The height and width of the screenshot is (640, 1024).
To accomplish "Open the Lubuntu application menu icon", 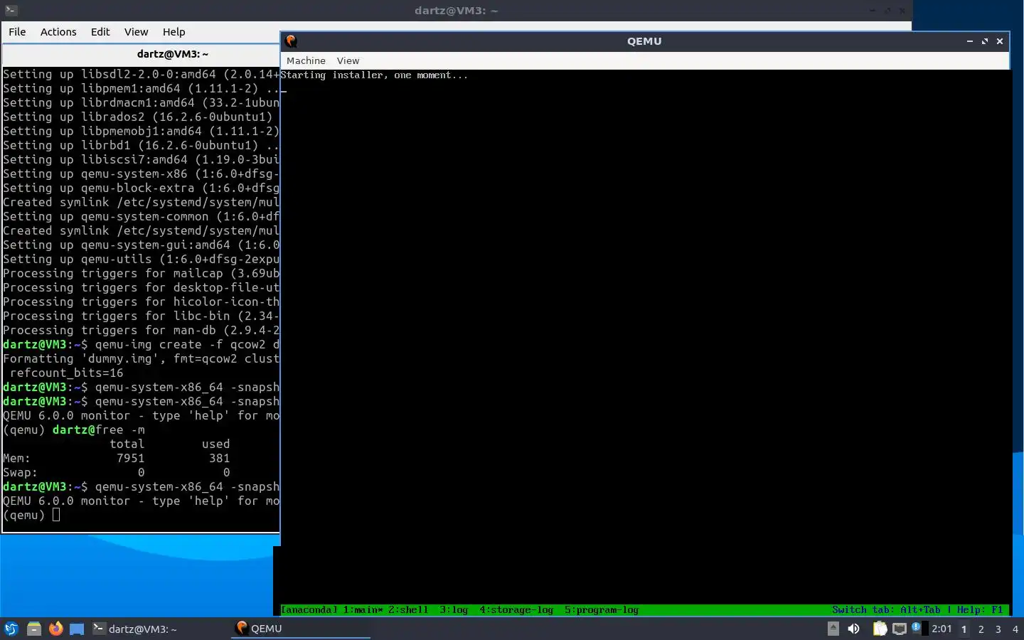I will (11, 629).
